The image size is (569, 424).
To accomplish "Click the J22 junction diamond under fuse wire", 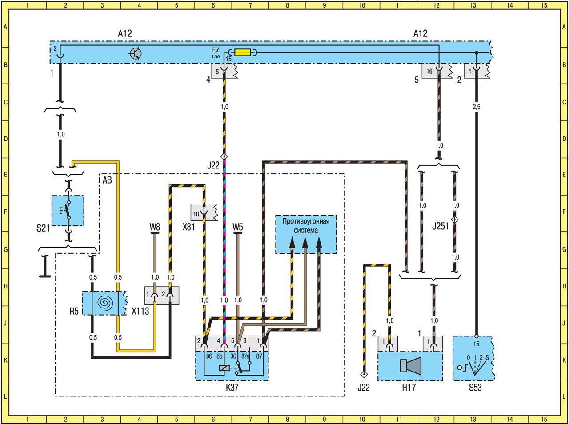I will [224, 156].
